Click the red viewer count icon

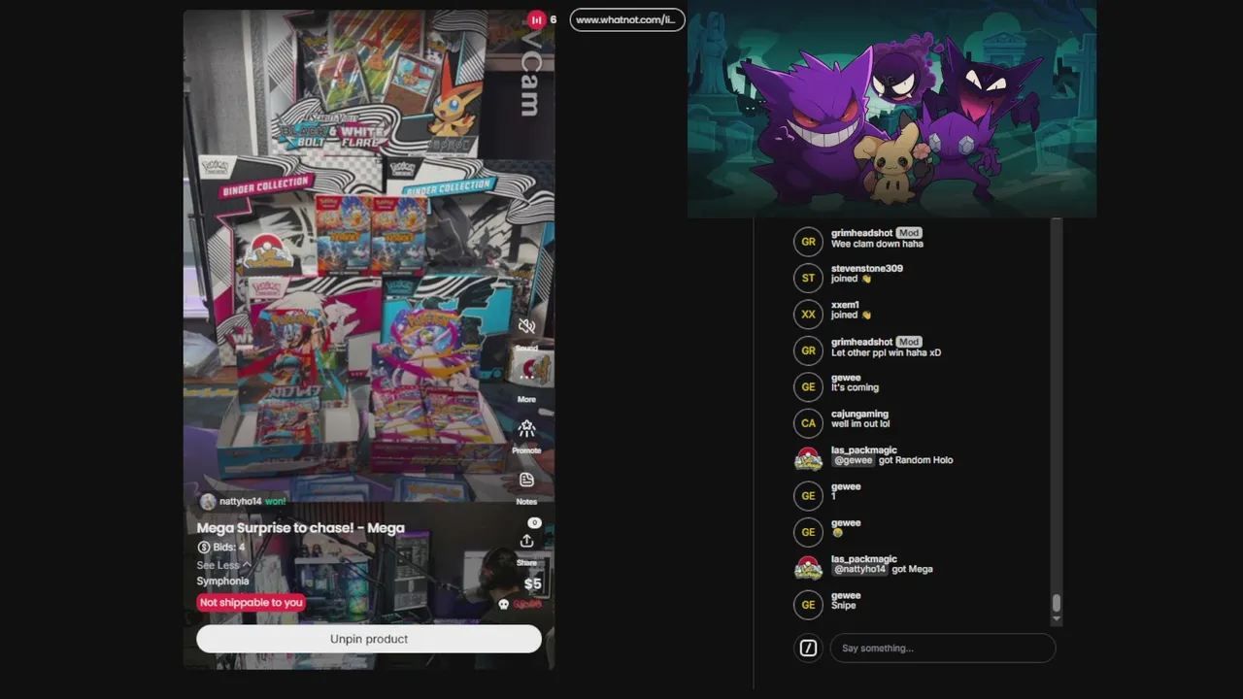536,19
